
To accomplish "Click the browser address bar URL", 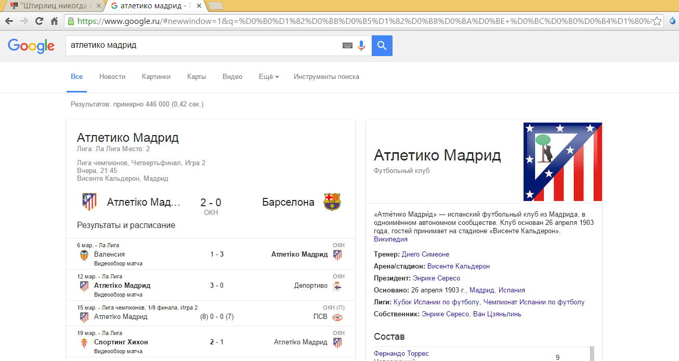I will [x=364, y=21].
